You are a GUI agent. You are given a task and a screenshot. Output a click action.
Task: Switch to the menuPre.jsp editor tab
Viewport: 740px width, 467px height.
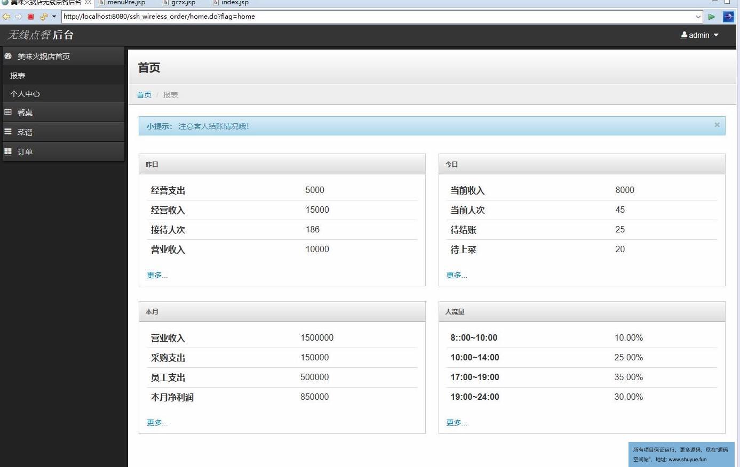122,3
